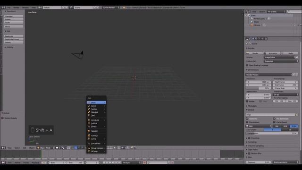
Task: Click the Properties editor type icon
Action: click(248, 39)
